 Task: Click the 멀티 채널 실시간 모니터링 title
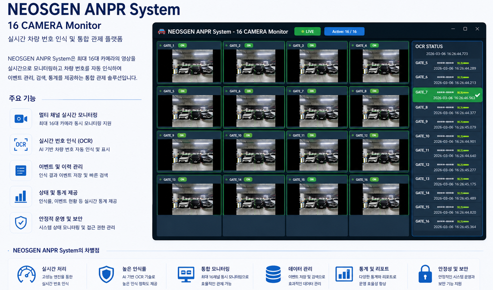pyautogui.click(x=68, y=115)
